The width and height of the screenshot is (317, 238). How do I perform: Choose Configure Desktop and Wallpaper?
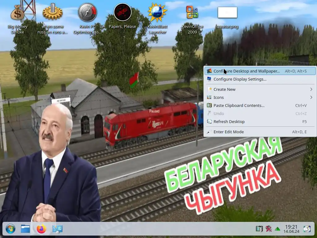pyautogui.click(x=260, y=71)
